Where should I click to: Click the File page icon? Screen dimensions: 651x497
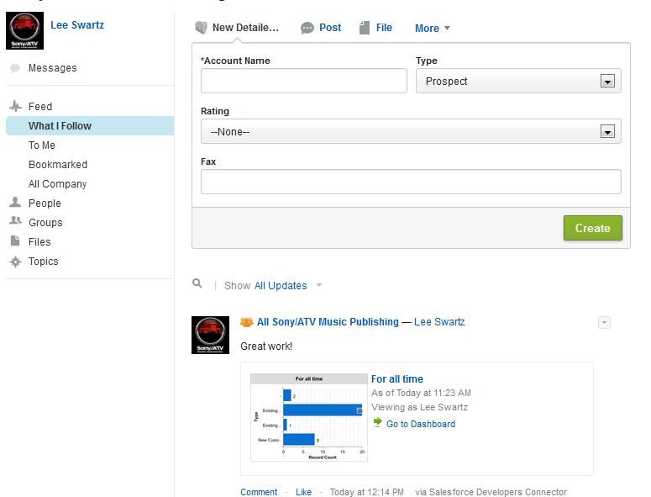[x=364, y=28]
